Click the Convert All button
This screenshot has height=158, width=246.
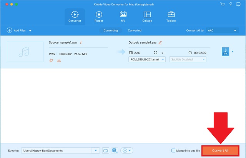click(220, 151)
